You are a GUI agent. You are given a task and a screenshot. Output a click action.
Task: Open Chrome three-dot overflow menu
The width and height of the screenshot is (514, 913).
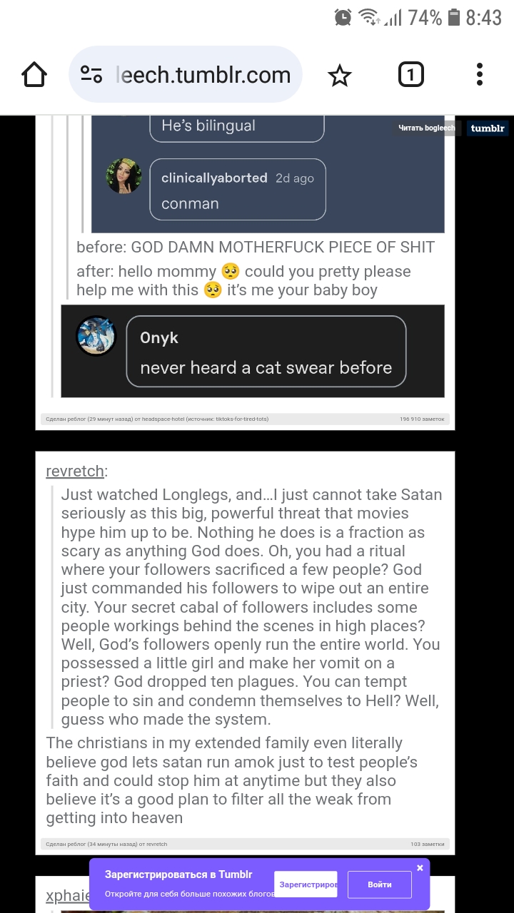(479, 74)
